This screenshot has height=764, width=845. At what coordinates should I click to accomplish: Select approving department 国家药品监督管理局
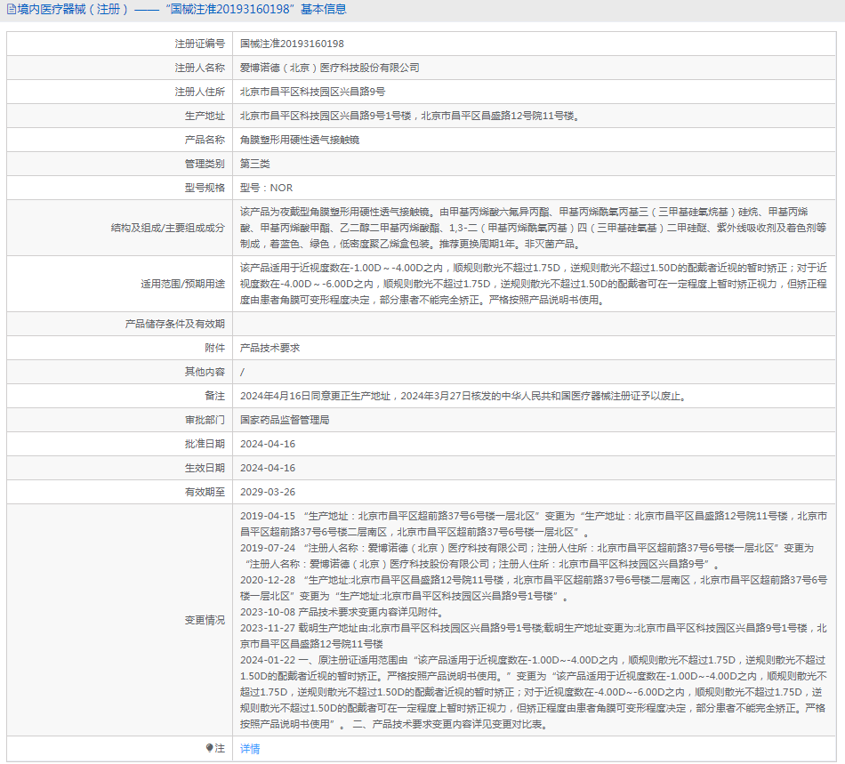pos(285,420)
